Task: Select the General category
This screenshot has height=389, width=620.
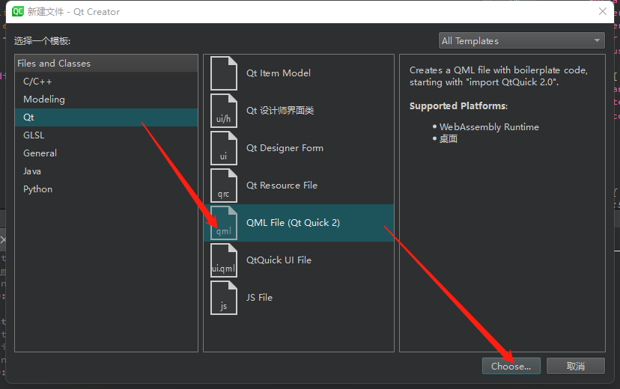Action: point(106,153)
